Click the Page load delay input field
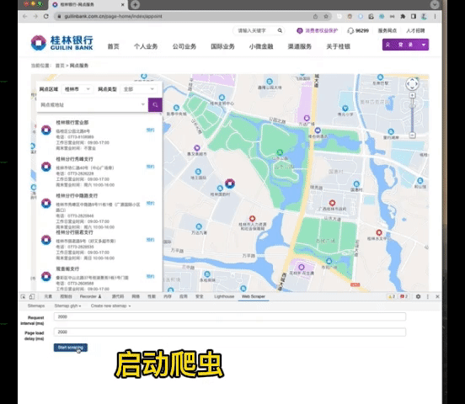This screenshot has height=404, width=465. 229,332
